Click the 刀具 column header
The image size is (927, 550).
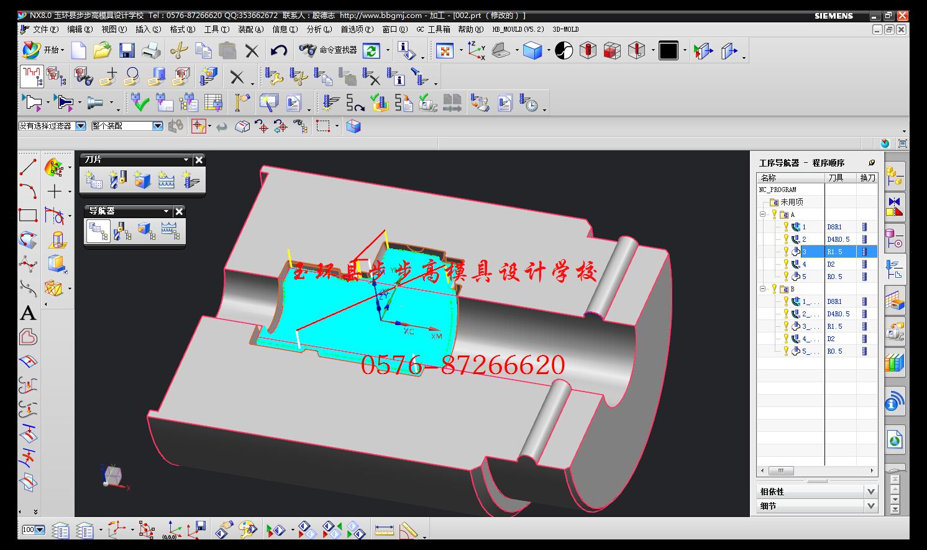click(841, 178)
